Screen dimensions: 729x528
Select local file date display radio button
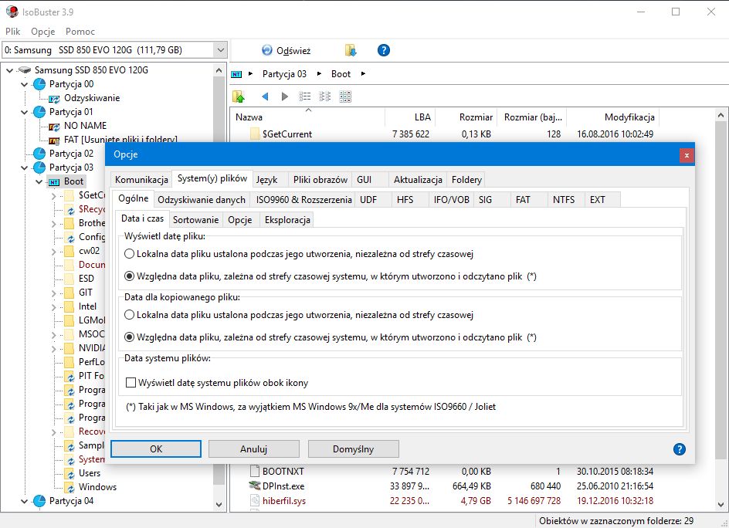coord(129,254)
